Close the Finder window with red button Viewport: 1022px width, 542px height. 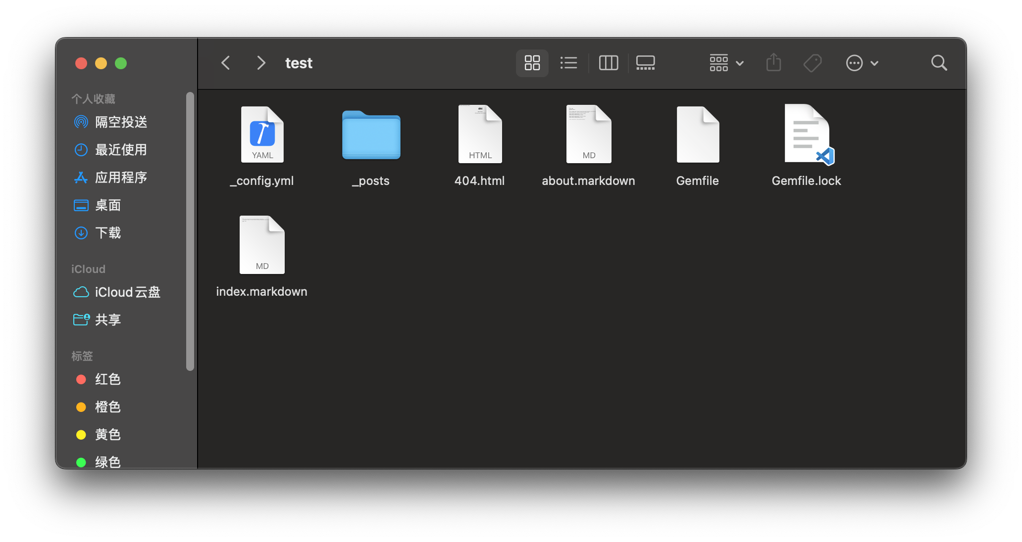81,63
